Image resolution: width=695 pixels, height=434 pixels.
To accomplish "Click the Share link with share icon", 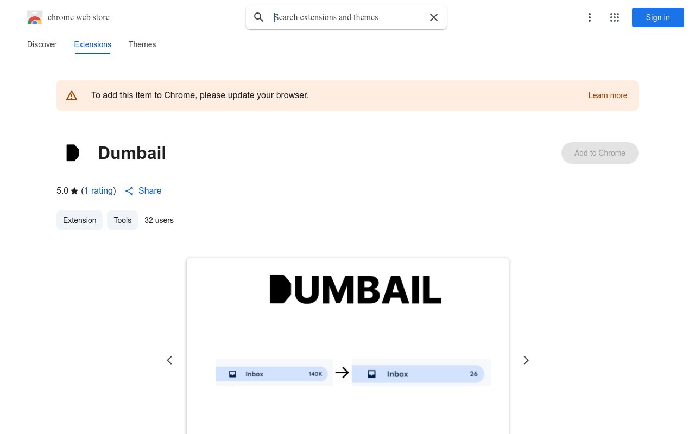I will pyautogui.click(x=143, y=190).
